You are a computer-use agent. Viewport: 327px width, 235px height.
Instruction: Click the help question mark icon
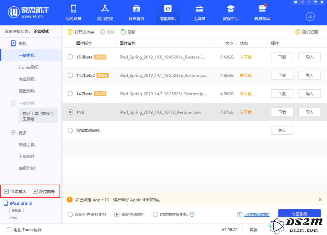point(192,214)
